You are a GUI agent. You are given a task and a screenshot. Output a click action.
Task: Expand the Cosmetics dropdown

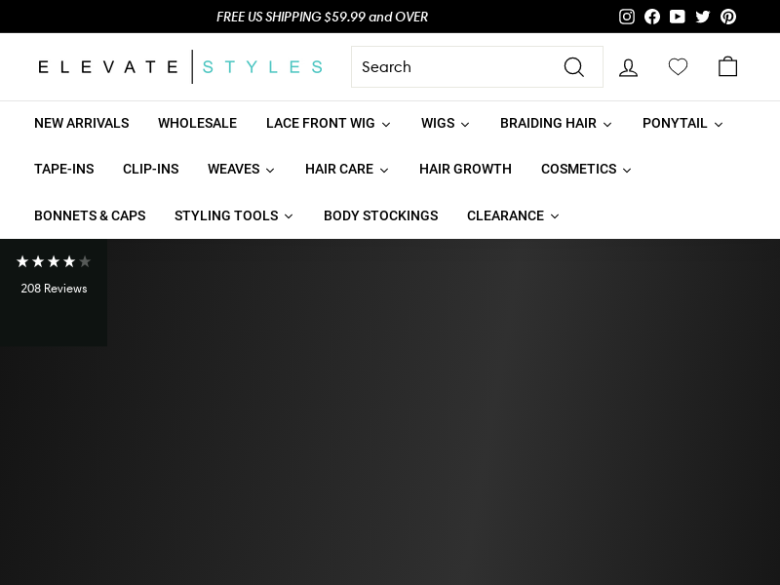coord(587,169)
